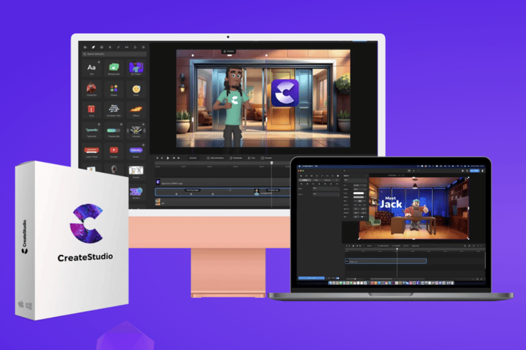
Task: Click the playhead handle on iMac timeline
Action: [x=271, y=163]
